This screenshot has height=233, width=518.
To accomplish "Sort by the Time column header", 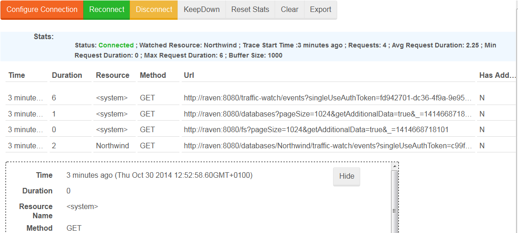I will pyautogui.click(x=17, y=76).
